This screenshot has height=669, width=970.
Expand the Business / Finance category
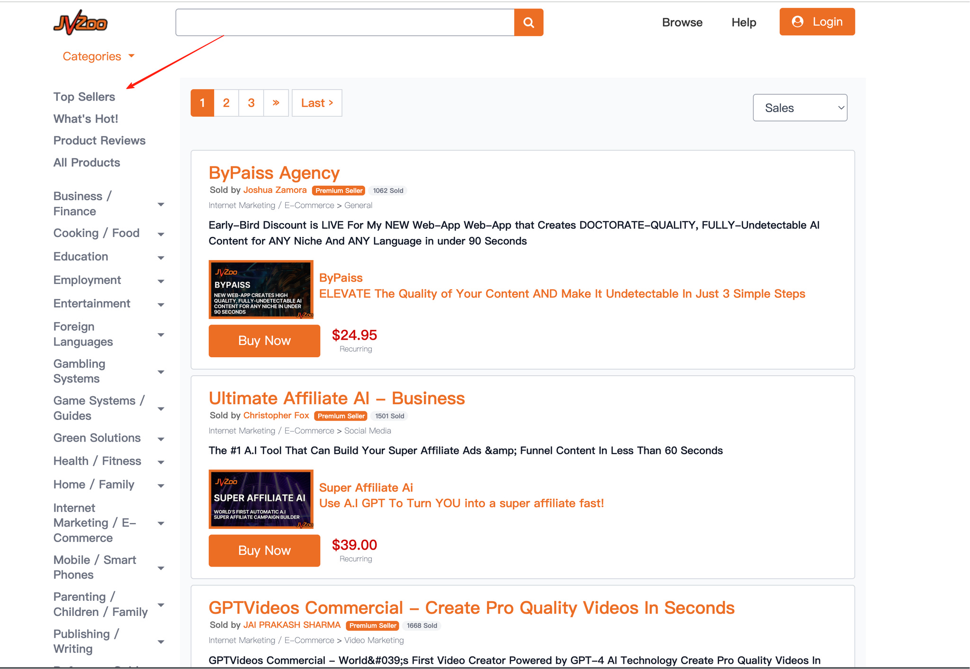coord(161,204)
